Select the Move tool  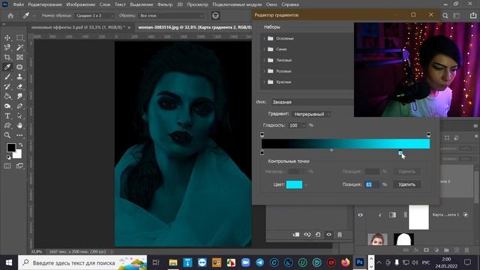[x=7, y=37]
